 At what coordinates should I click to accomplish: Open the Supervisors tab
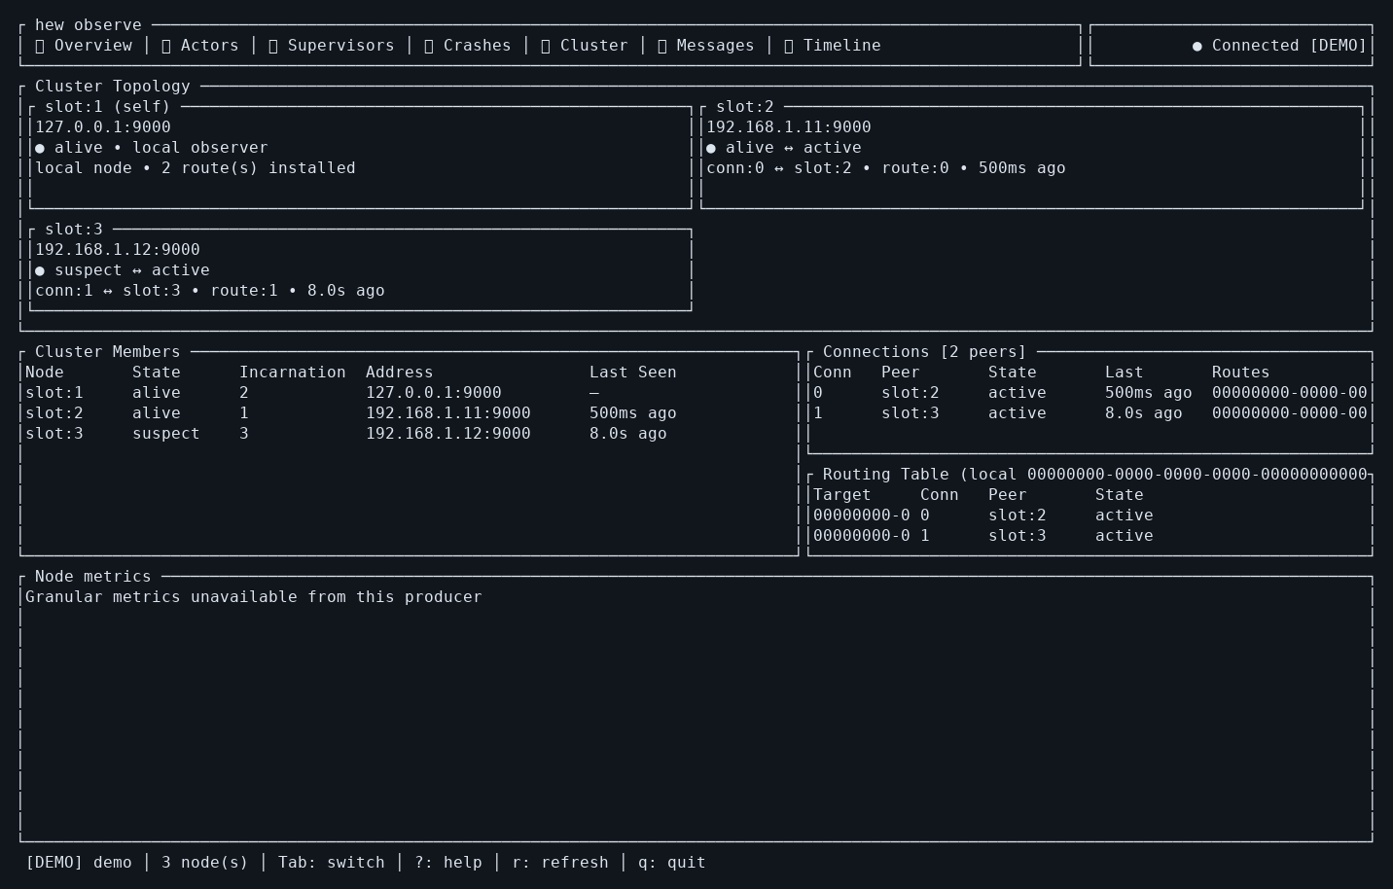tap(332, 46)
